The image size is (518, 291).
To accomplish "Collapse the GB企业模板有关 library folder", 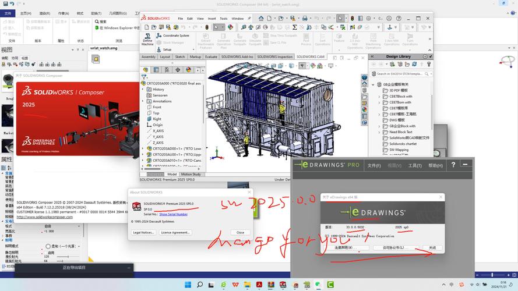I will pyautogui.click(x=373, y=84).
